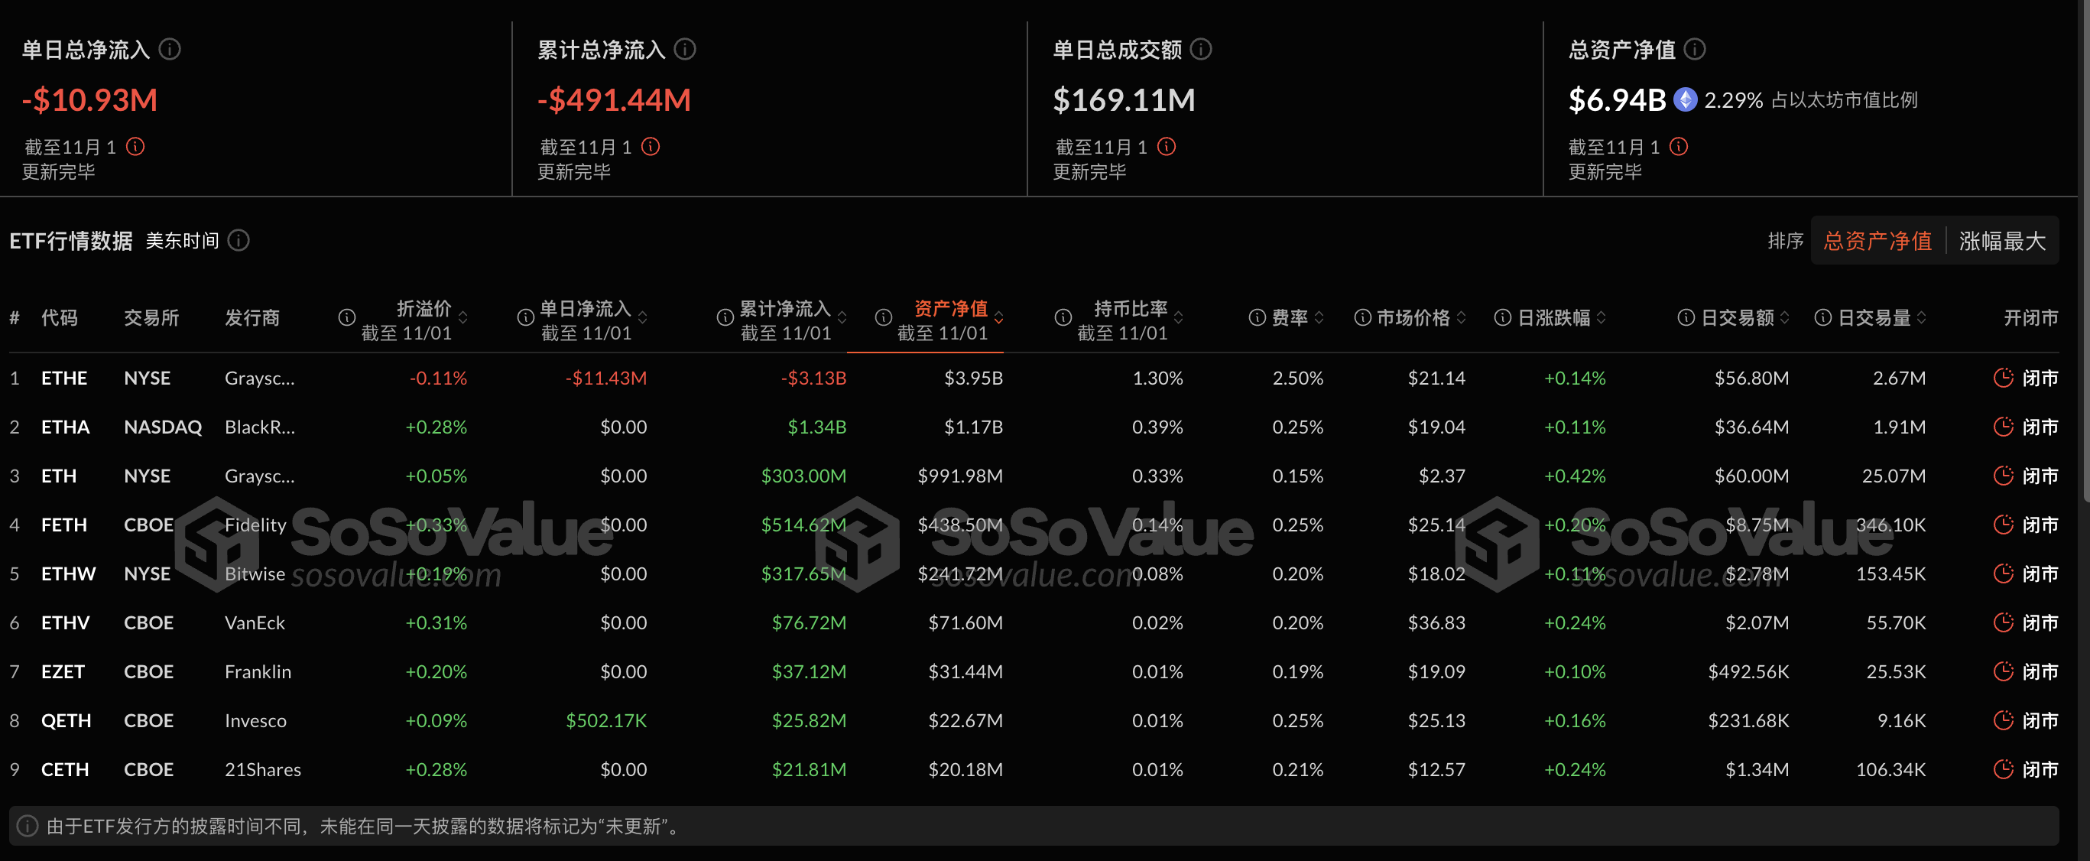
Task: Click the info icon next to 单日总成交额
Action: 1200,49
